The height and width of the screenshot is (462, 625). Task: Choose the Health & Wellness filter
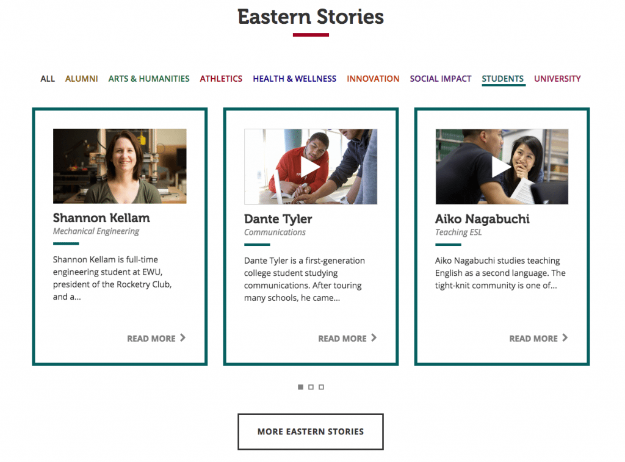[x=295, y=79]
